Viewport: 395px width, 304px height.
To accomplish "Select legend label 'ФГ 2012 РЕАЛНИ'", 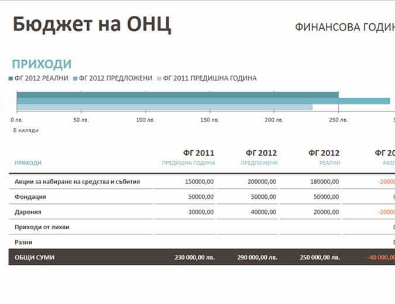I will pos(42,78).
